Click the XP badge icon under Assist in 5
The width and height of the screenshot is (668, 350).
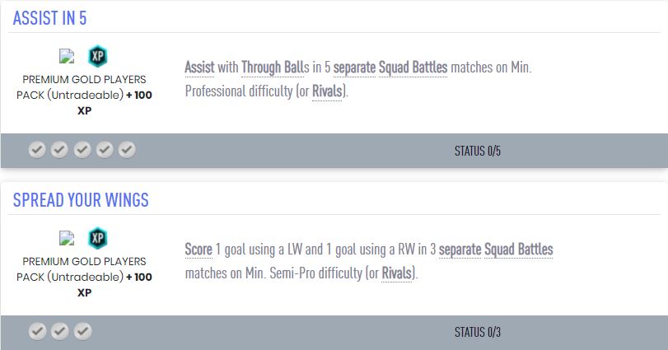[x=98, y=57]
